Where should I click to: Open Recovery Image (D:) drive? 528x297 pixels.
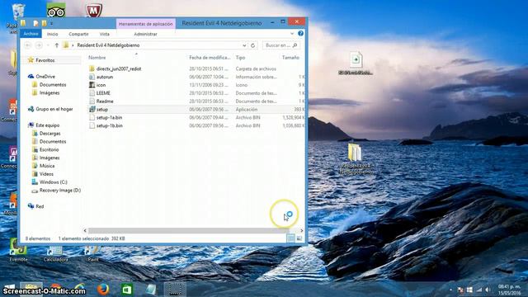[x=60, y=190]
